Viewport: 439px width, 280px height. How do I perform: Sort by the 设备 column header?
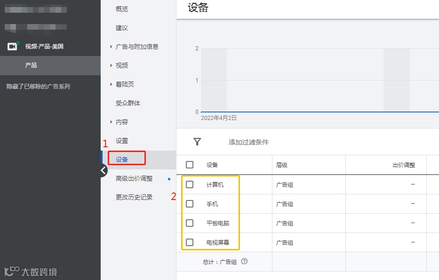(212, 165)
